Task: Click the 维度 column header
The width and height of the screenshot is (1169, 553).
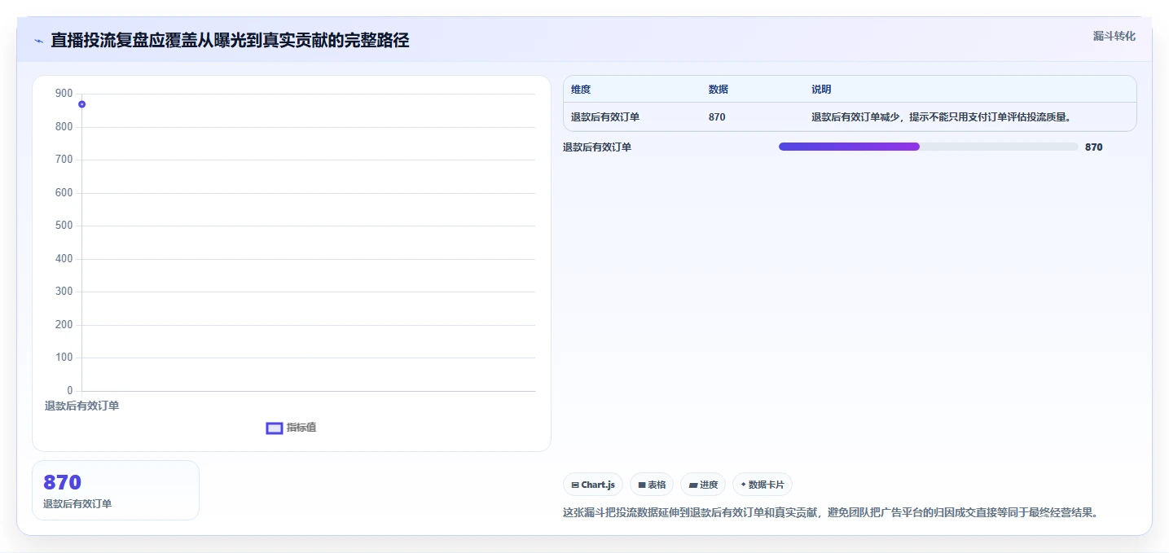Action: [x=581, y=90]
